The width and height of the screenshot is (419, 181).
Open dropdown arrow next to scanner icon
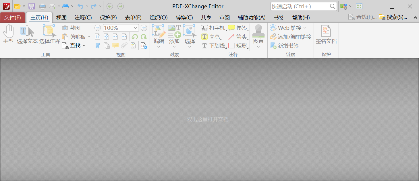(x=72, y=6)
